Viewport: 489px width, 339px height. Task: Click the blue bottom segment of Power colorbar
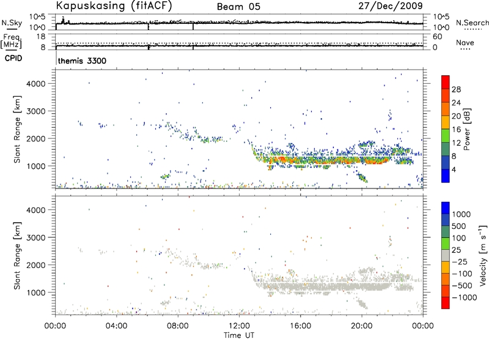click(x=446, y=176)
